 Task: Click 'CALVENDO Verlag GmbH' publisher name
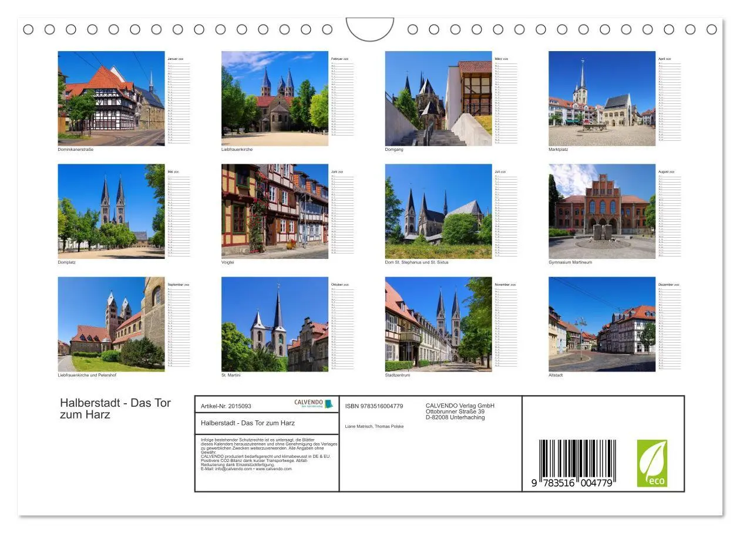(x=460, y=406)
